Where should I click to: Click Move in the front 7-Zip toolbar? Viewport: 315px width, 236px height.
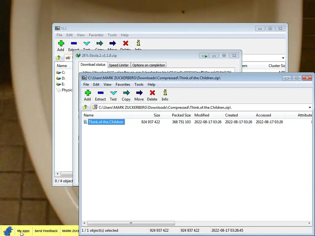point(139,95)
